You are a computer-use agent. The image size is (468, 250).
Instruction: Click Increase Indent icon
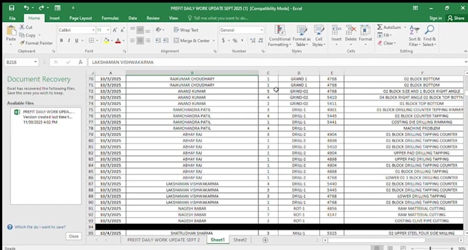166,41
